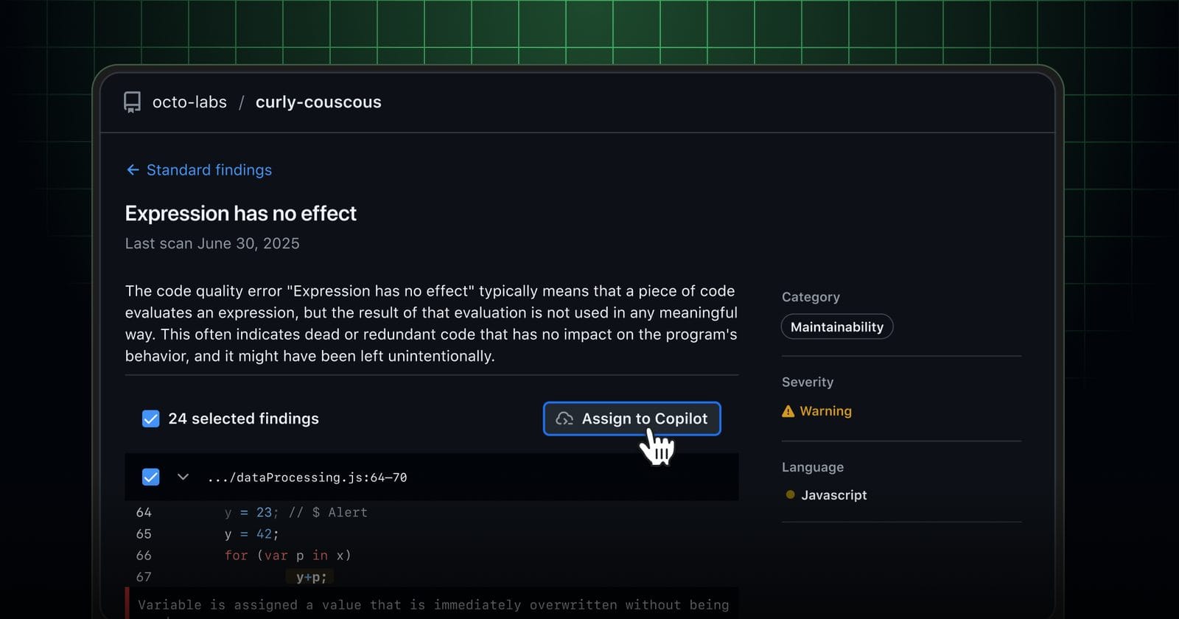Click the Language heading in sidebar

coord(813,467)
